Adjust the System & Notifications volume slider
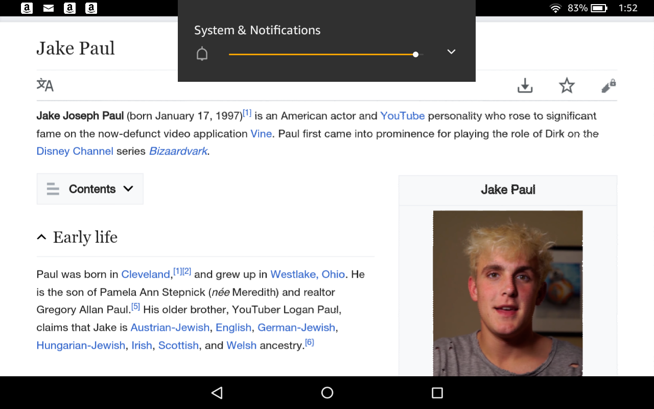The width and height of the screenshot is (654, 409). (x=326, y=54)
